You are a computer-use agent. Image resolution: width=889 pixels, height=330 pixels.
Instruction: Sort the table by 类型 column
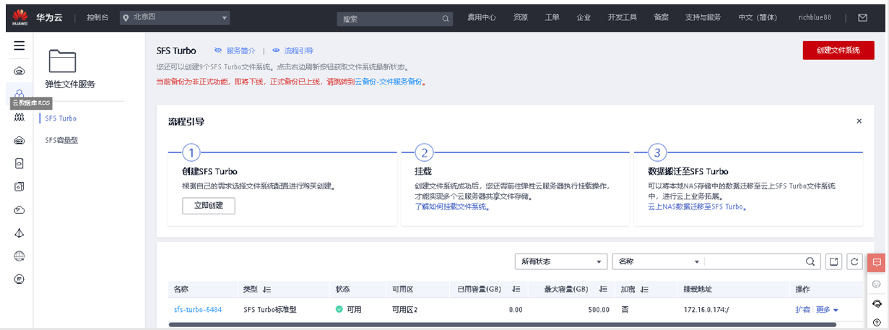coord(266,290)
